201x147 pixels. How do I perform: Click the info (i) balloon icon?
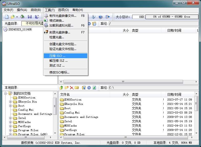click(93, 17)
